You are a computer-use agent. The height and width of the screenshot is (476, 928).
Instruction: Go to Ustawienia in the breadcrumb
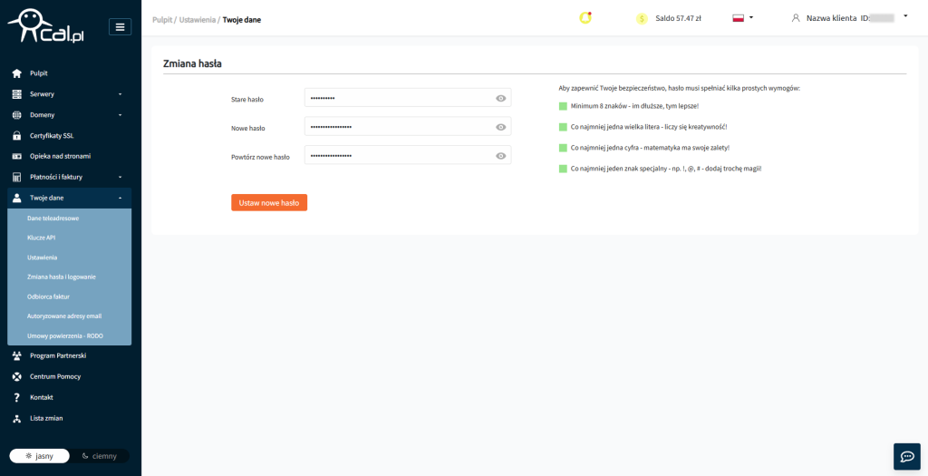[x=198, y=19]
